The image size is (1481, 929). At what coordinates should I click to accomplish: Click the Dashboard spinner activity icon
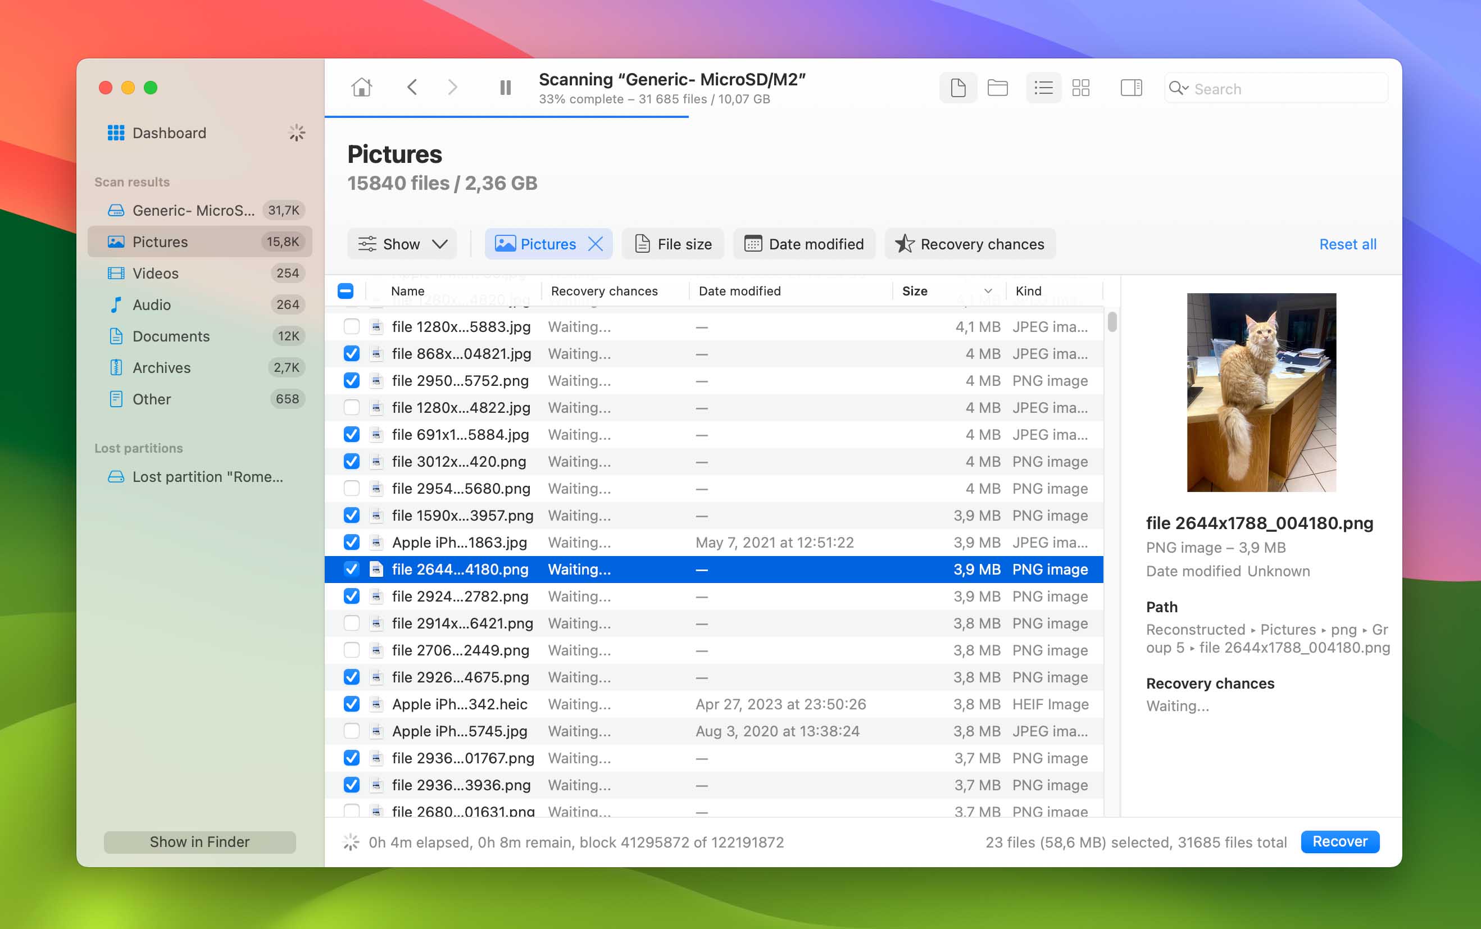pos(297,133)
